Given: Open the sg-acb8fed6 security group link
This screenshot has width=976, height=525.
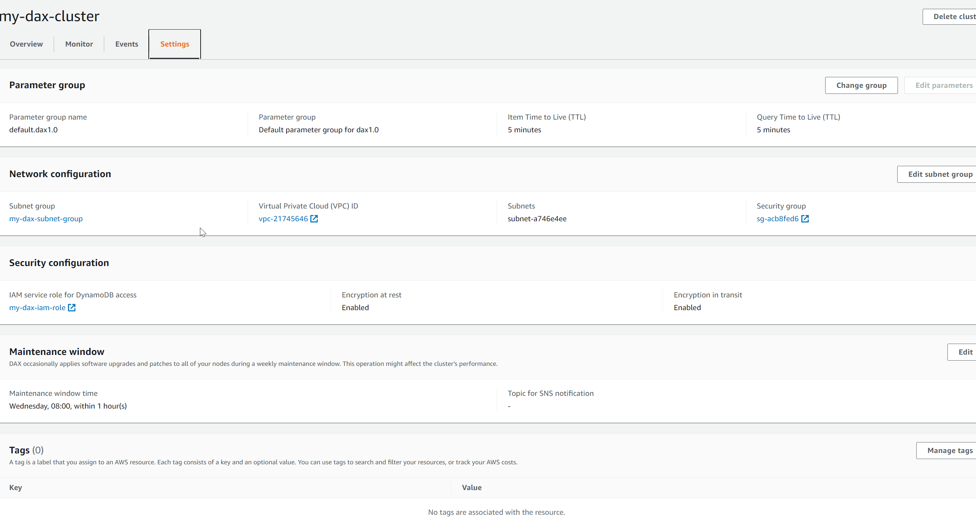Looking at the screenshot, I should (x=777, y=219).
